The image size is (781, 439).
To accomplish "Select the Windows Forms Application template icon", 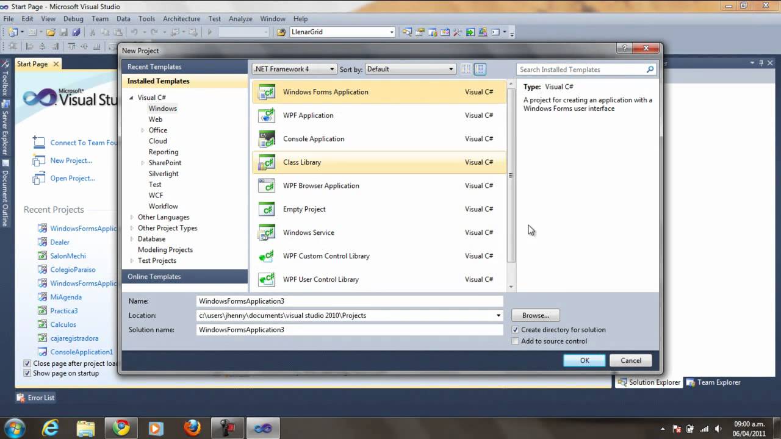I will tap(267, 92).
